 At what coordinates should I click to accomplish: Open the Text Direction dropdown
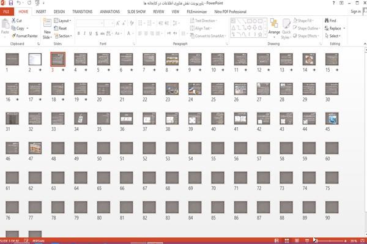point(204,21)
